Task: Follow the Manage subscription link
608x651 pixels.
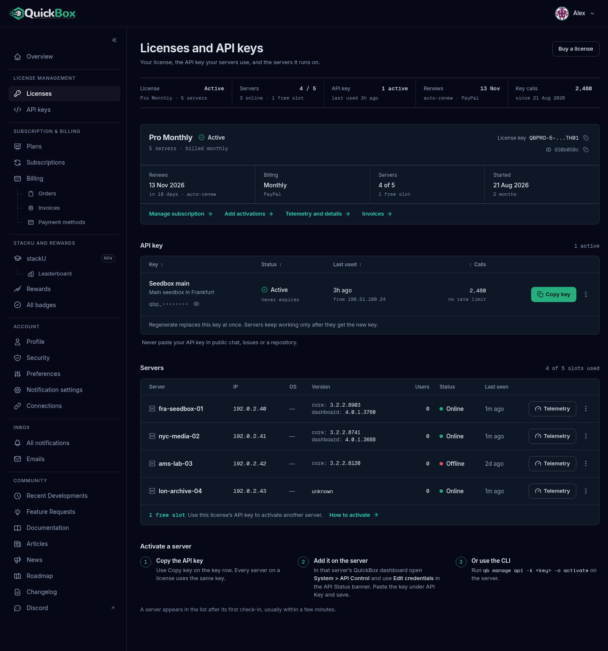Action: tap(181, 214)
